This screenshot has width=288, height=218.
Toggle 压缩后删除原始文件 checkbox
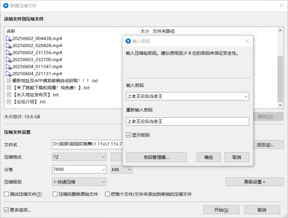coord(55,194)
